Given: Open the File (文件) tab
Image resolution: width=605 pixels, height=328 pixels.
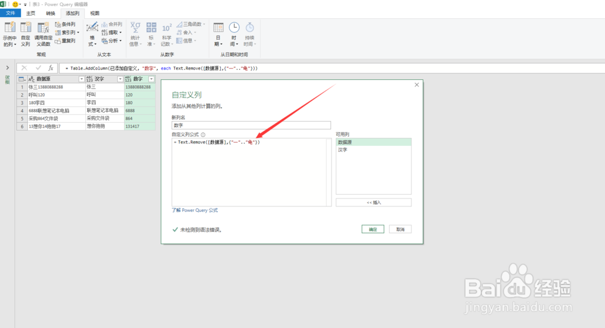Looking at the screenshot, I should click(x=10, y=13).
